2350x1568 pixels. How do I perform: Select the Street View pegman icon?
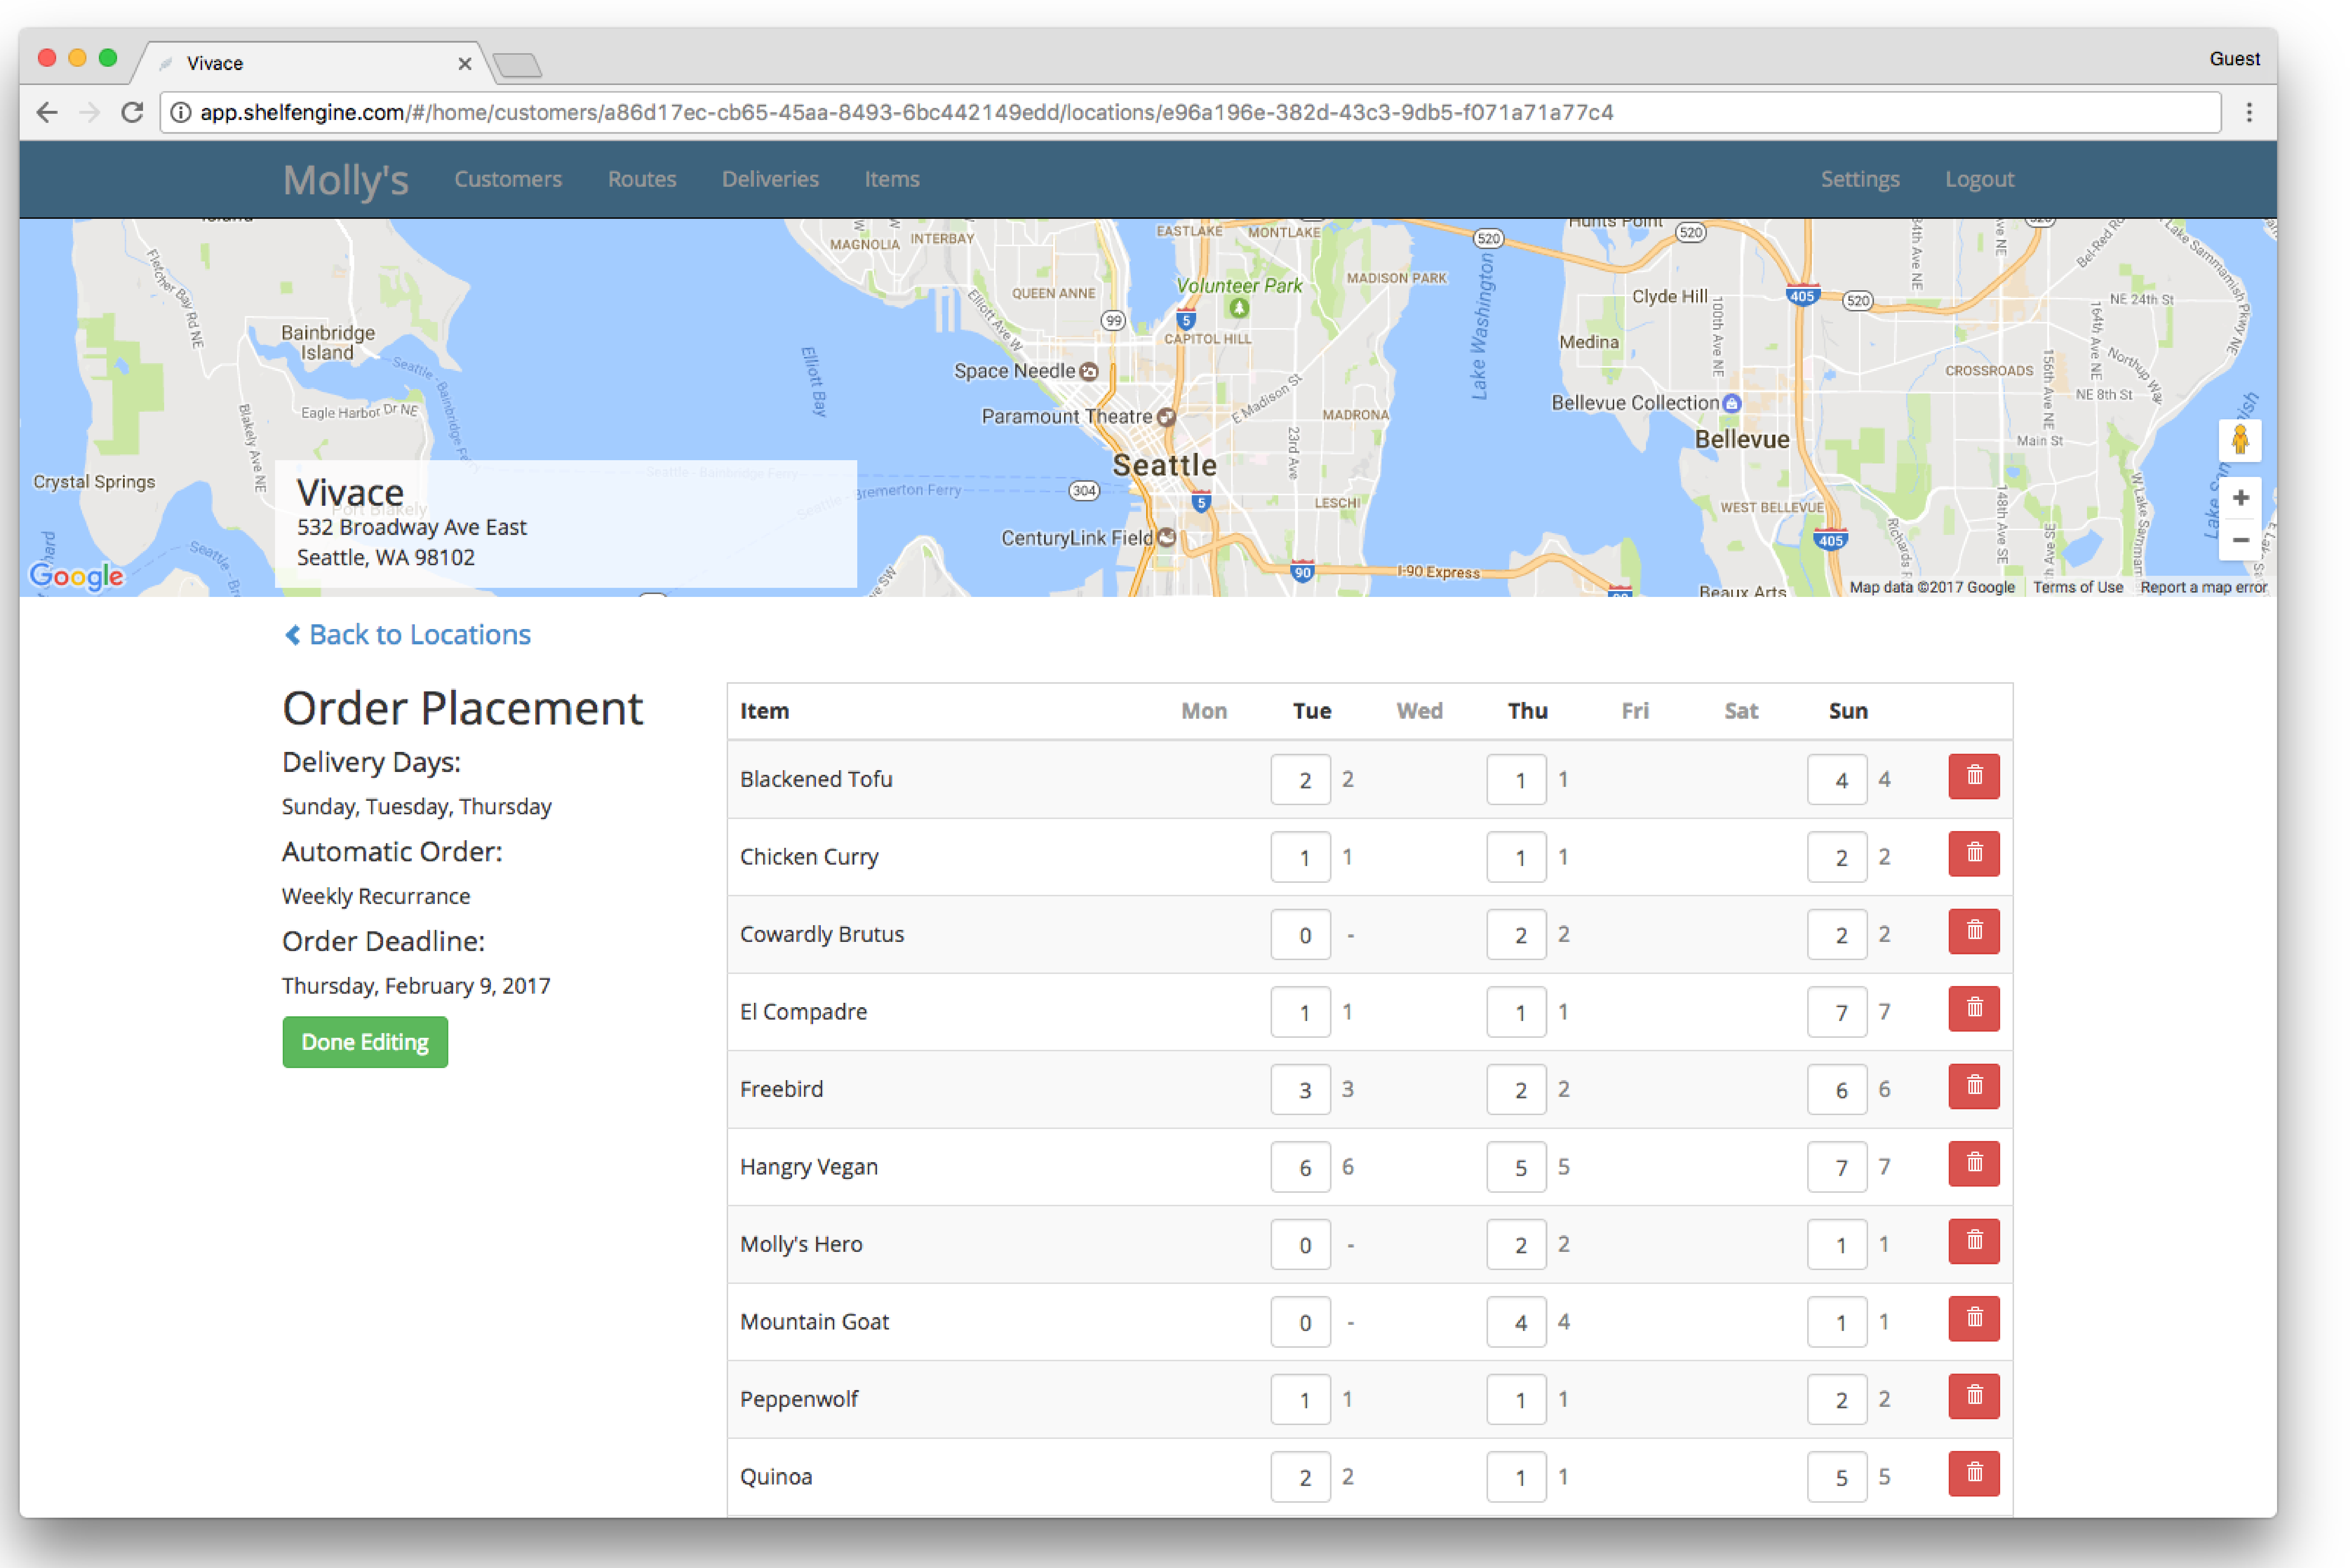click(2239, 440)
